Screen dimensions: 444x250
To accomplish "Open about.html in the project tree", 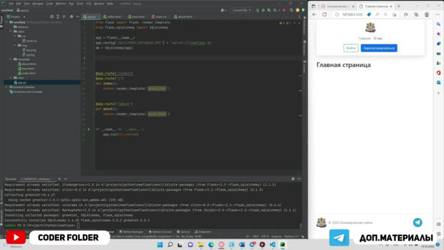I will (x=28, y=64).
